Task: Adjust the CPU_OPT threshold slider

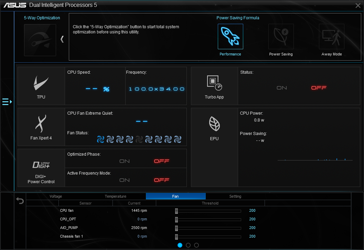Action: (176, 220)
